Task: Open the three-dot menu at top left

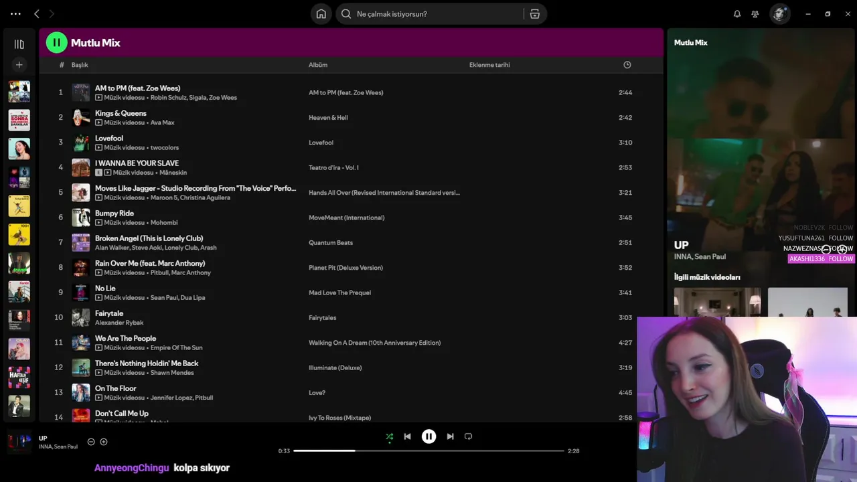Action: [x=15, y=14]
